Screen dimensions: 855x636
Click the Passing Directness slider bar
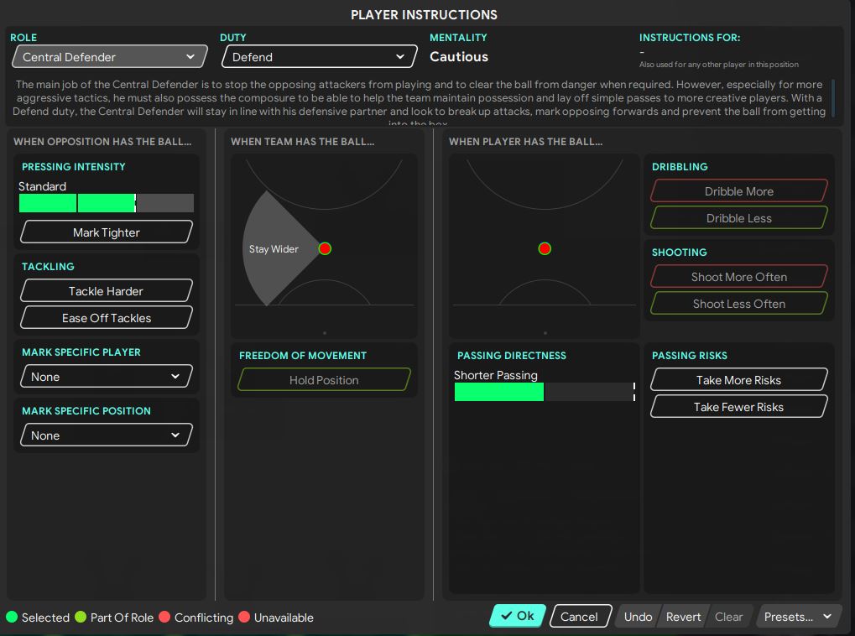tap(544, 392)
